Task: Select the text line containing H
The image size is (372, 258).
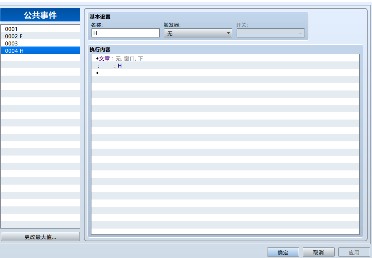Action: tap(225, 65)
